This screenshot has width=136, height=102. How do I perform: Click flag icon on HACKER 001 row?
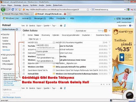[x=110, y=42]
